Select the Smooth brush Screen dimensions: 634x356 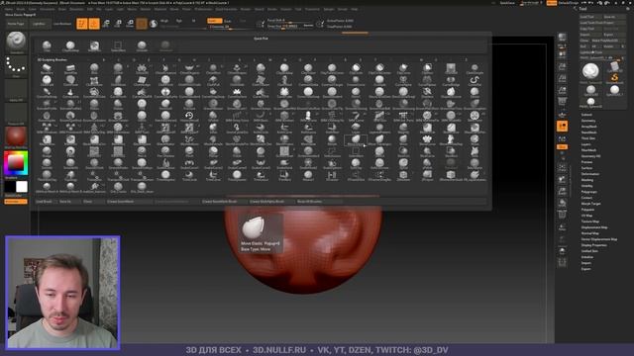point(47,164)
